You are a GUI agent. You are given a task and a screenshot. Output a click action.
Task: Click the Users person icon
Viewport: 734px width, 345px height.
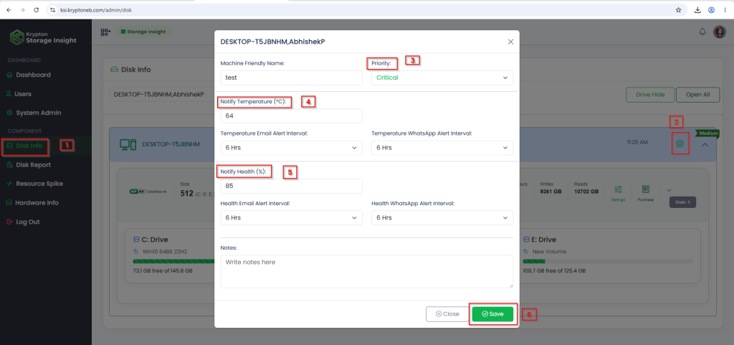pyautogui.click(x=9, y=94)
